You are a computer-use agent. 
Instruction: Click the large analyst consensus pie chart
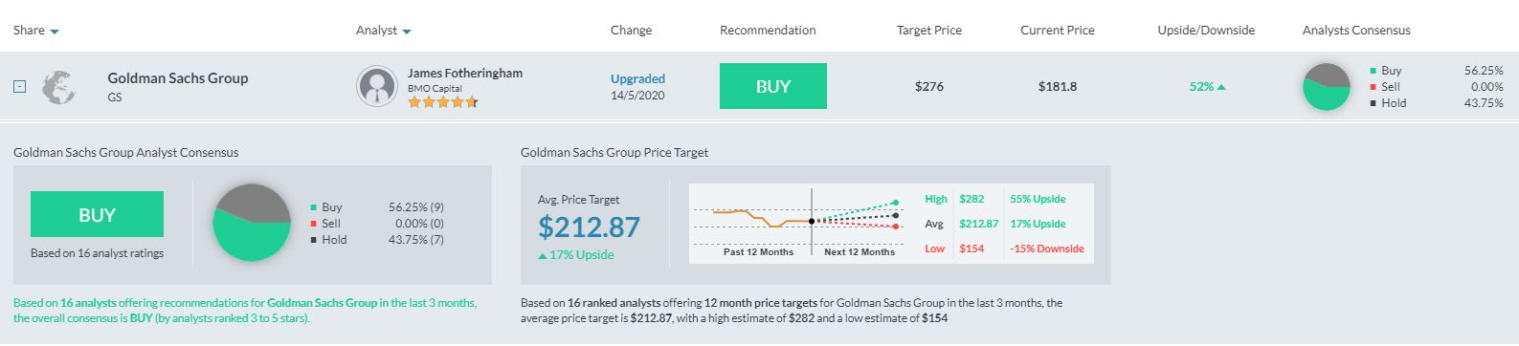pyautogui.click(x=252, y=223)
